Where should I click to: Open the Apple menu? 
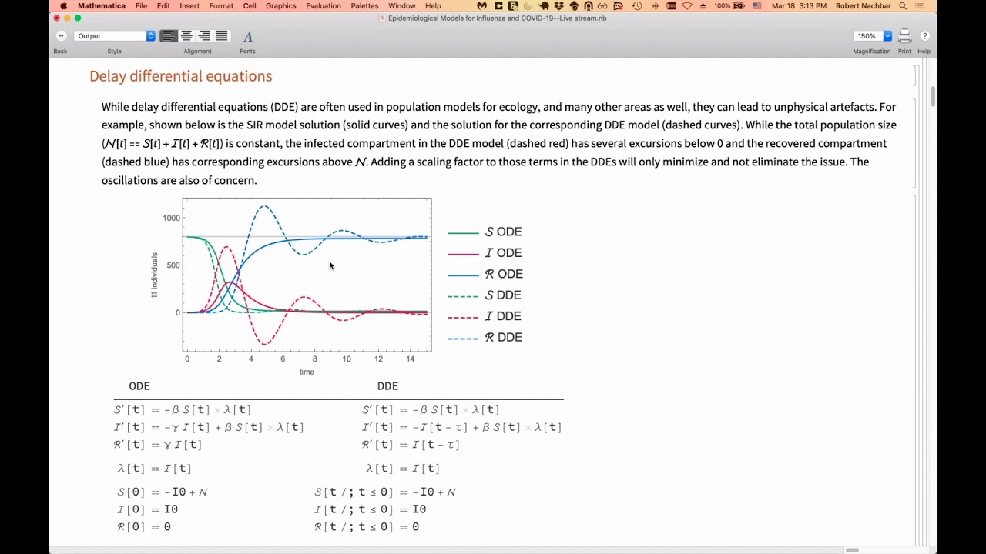[x=63, y=6]
